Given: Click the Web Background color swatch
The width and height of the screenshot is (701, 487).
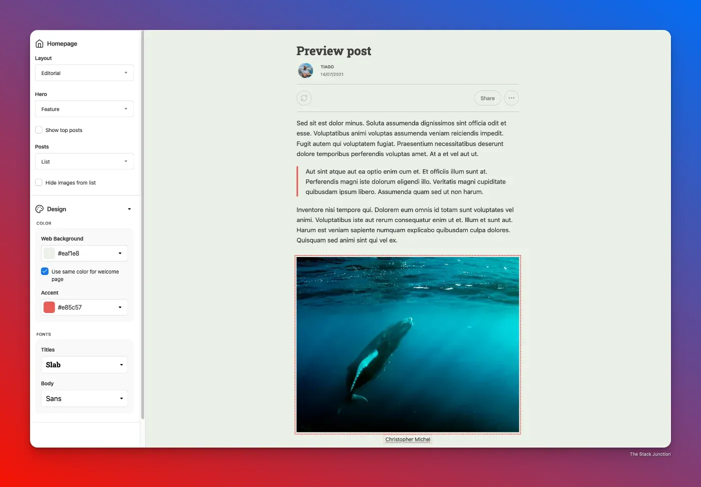Looking at the screenshot, I should click(x=49, y=253).
